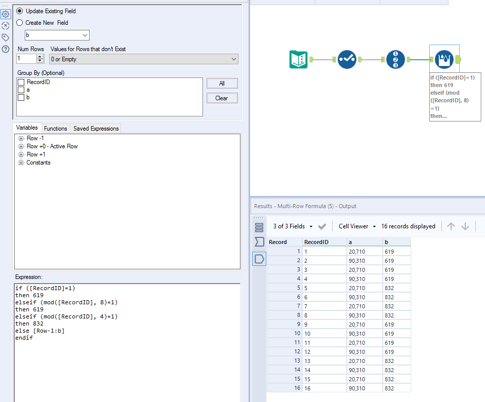
Task: Show the results messages sigma icon
Action: coord(259,242)
